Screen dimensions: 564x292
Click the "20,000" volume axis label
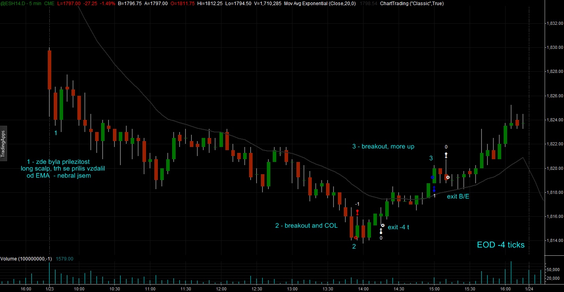[553, 278]
